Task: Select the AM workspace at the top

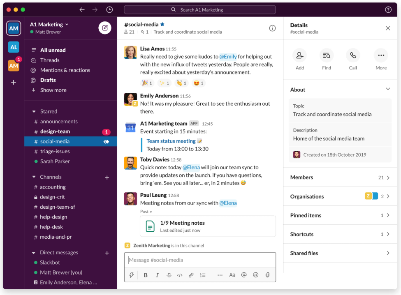Action: pyautogui.click(x=14, y=28)
